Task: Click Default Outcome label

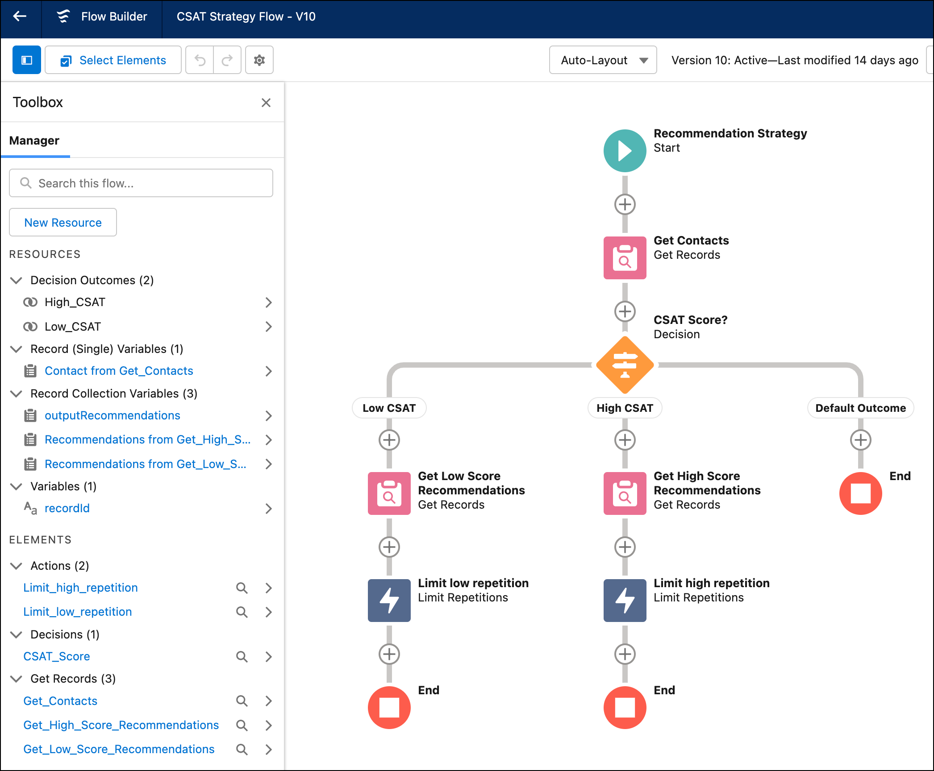Action: click(861, 408)
